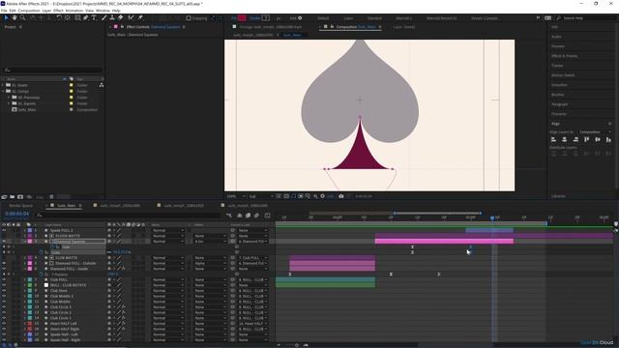Select the Pen tool
The height and width of the screenshot is (348, 619).
pos(86,18)
